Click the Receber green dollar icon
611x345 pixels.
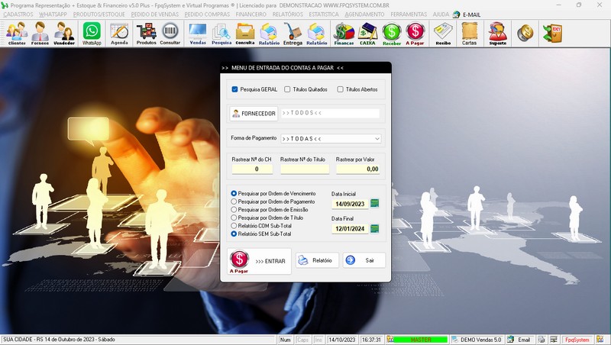pos(392,32)
